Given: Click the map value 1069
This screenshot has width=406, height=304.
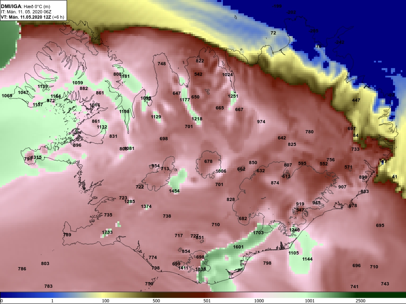Looking at the screenshot, I should (7, 96).
